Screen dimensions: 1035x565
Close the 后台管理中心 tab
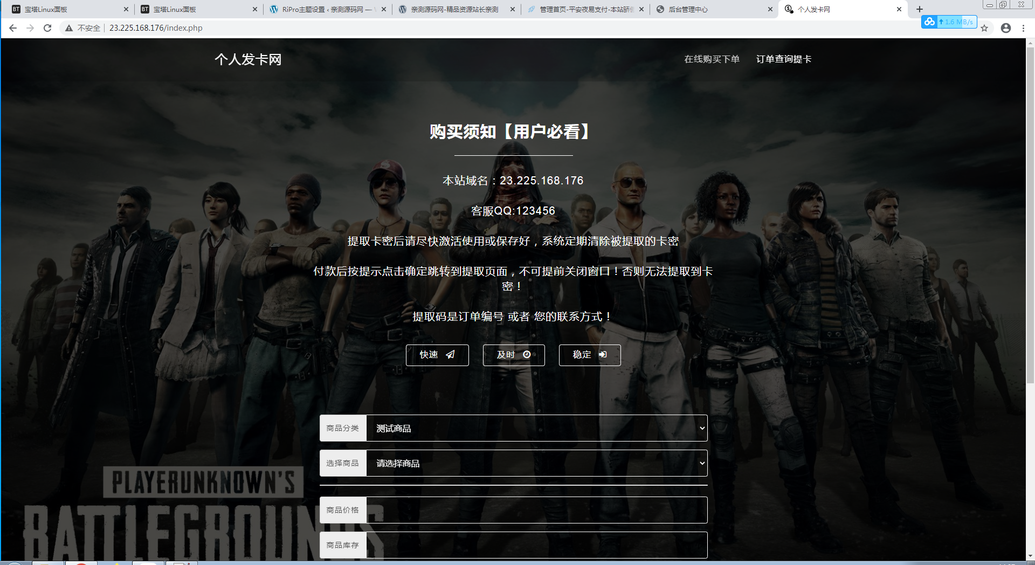pos(770,9)
